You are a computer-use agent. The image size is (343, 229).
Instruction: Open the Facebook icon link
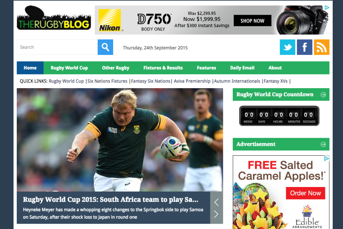pos(305,47)
